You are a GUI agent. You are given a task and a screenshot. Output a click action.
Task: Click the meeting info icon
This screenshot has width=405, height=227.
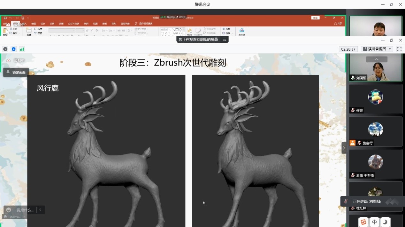5,49
